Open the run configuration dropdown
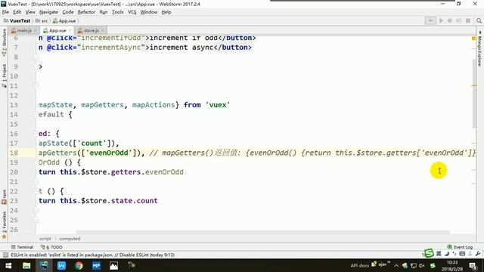Image resolution: width=484 pixels, height=272 pixels. click(430, 20)
